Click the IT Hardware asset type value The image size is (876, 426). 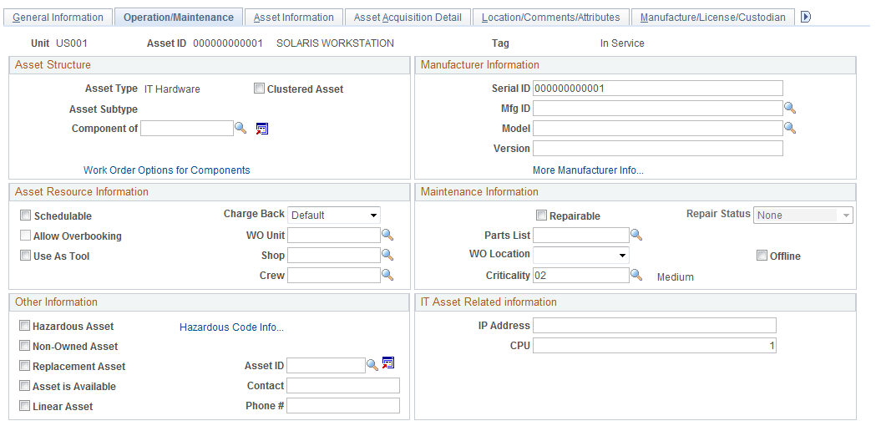point(172,89)
